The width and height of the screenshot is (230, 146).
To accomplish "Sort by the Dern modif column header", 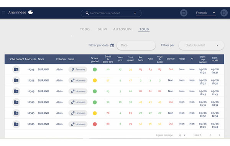I will (215, 59).
